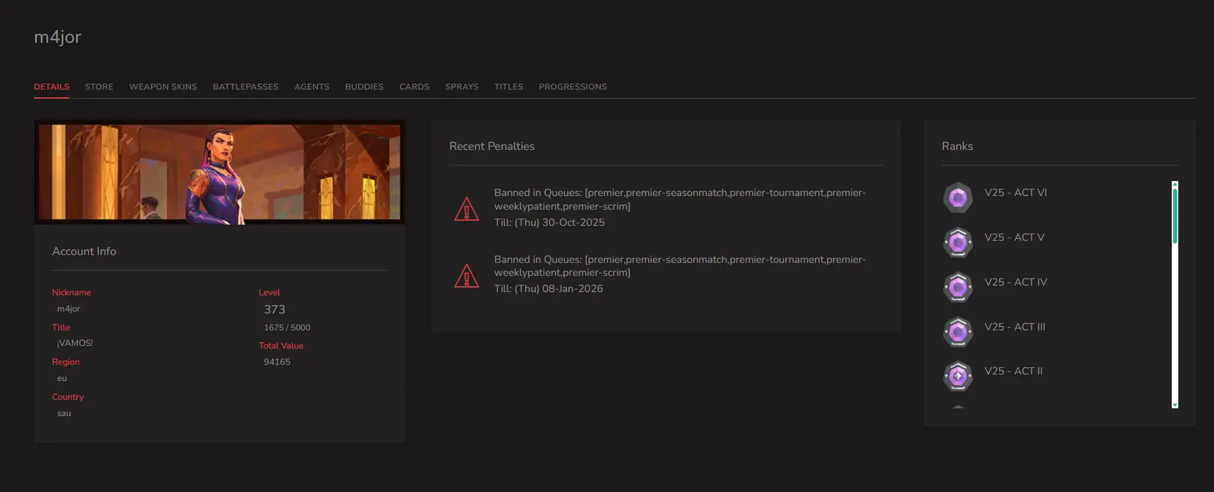
Task: Go to the Agents tab
Action: pyautogui.click(x=312, y=87)
